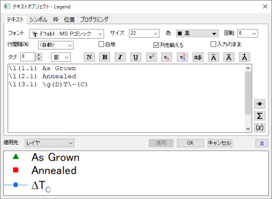Open the black color dropdown
Viewport: 272px width, 199px height.
pyautogui.click(x=197, y=34)
